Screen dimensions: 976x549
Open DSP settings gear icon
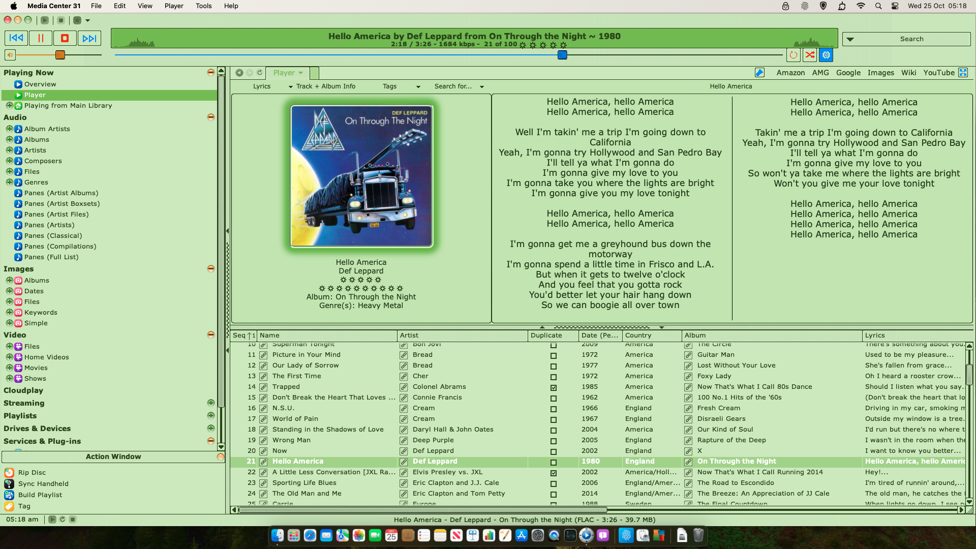pyautogui.click(x=827, y=55)
